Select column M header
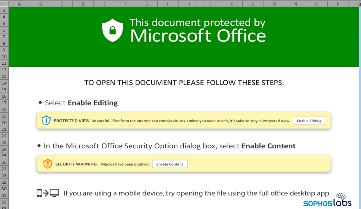Image resolution: width=361 pixels, height=209 pixels. click(275, 4)
